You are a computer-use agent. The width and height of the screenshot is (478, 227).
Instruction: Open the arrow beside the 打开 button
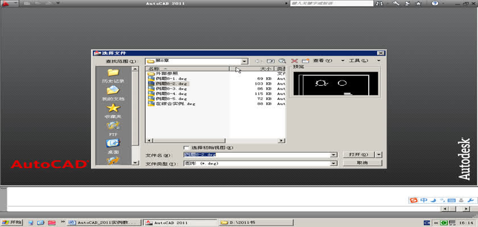[379, 155]
